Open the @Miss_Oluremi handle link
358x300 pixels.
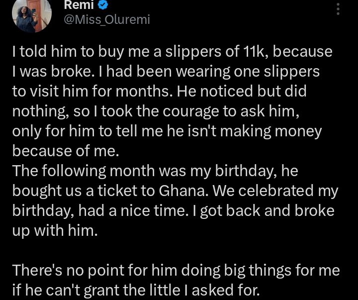click(107, 19)
